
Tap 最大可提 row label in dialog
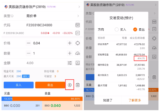[x=102, y=85]
